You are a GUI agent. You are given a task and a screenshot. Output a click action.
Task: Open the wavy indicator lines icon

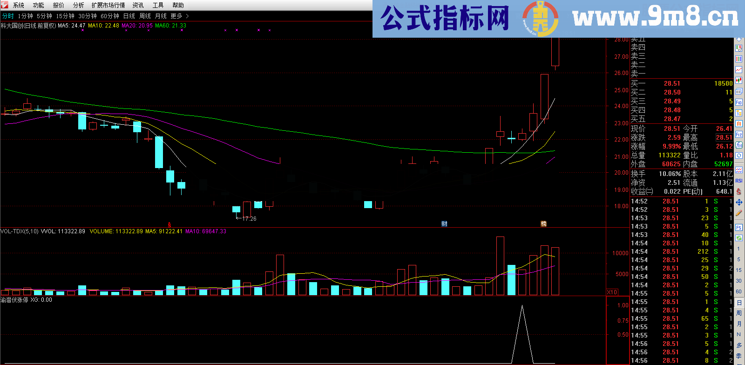coord(739,170)
